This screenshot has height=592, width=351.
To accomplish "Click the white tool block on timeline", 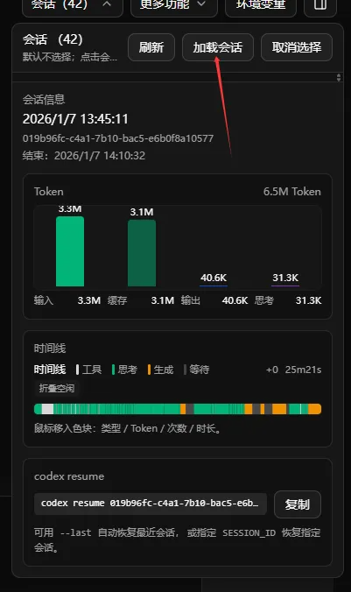I will tap(47, 409).
